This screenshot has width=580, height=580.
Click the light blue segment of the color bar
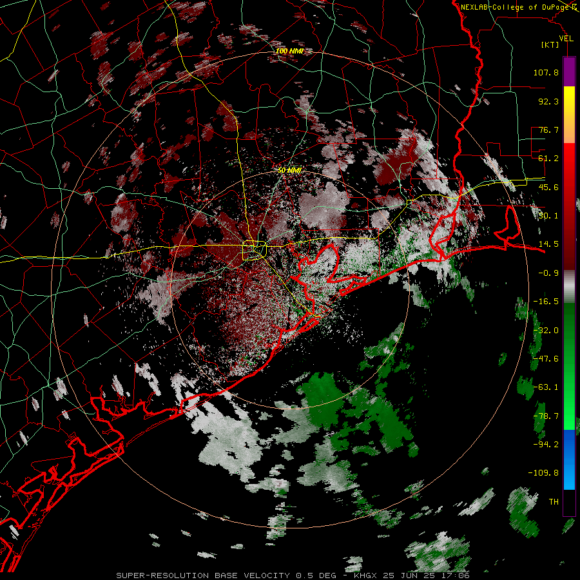[569, 459]
